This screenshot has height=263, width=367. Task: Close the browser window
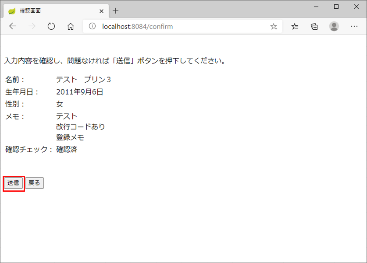coord(356,7)
